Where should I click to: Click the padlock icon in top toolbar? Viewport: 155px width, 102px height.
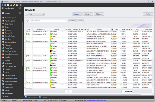tap(17, 5)
